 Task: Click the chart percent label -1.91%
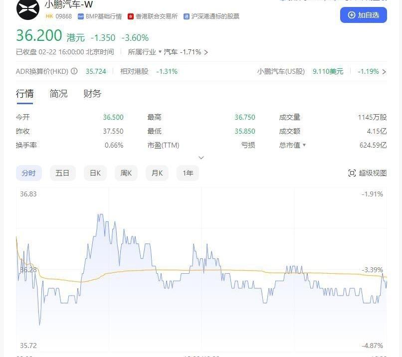372,194
